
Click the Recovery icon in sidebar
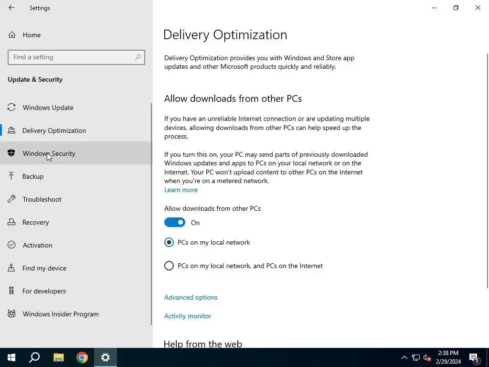tap(11, 222)
